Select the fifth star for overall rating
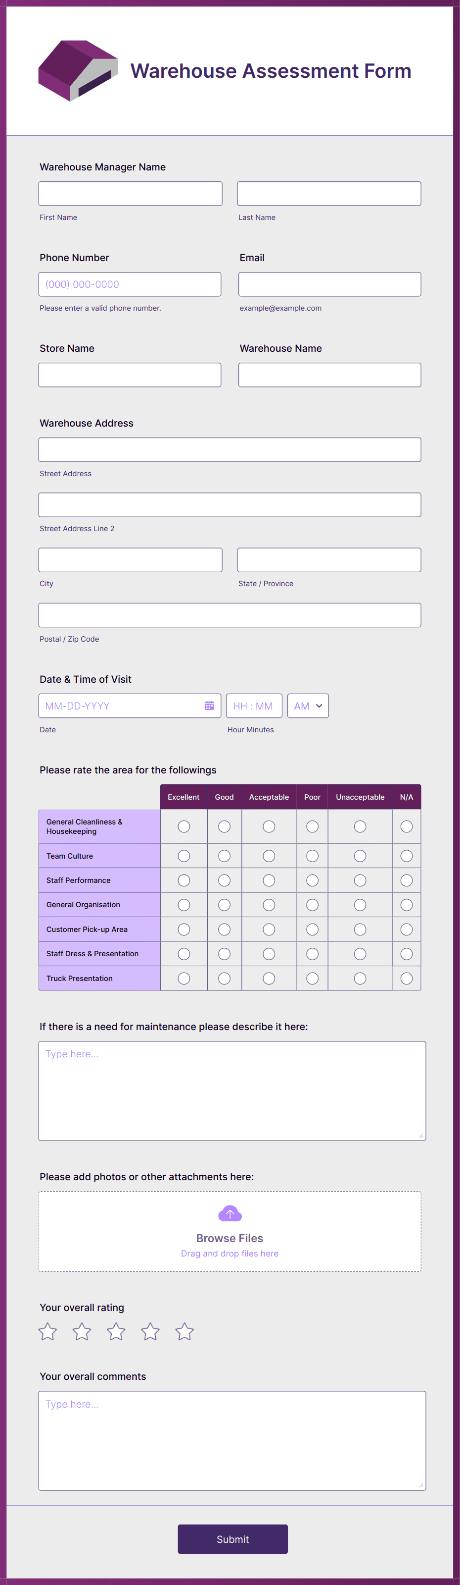Image resolution: width=460 pixels, height=1585 pixels. coord(184,1331)
